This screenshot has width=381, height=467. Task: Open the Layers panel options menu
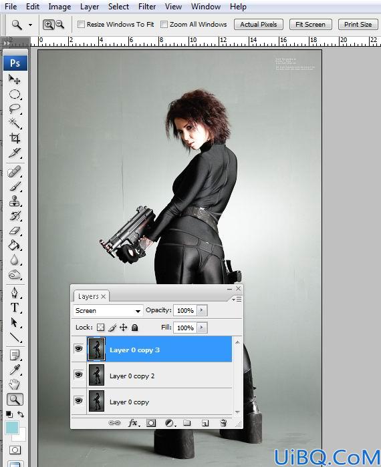(x=237, y=299)
